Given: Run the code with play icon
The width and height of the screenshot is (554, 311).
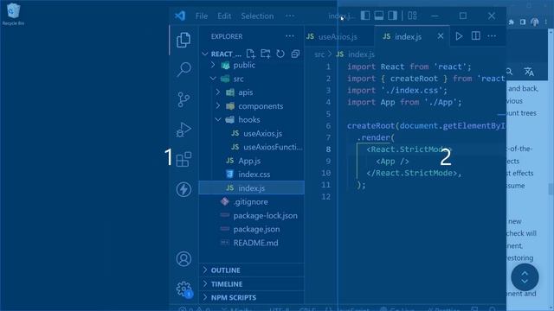Looking at the screenshot, I should pyautogui.click(x=459, y=36).
